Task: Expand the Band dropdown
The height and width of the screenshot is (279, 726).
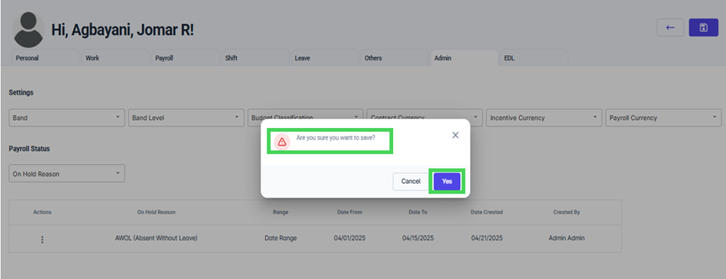Action: tap(67, 118)
